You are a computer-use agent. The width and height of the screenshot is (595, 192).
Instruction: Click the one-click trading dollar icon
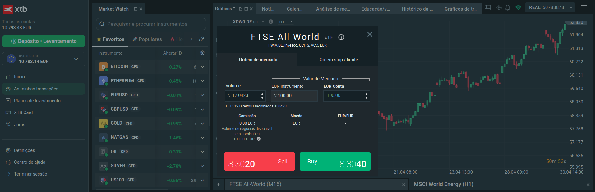point(499,8)
